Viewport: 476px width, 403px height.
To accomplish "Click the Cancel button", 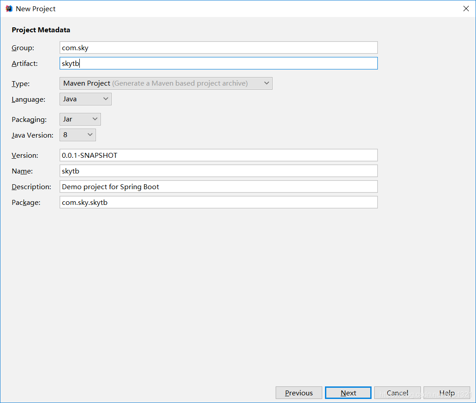I will [x=398, y=392].
